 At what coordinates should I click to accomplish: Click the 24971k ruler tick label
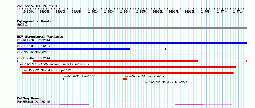coord(238,11)
